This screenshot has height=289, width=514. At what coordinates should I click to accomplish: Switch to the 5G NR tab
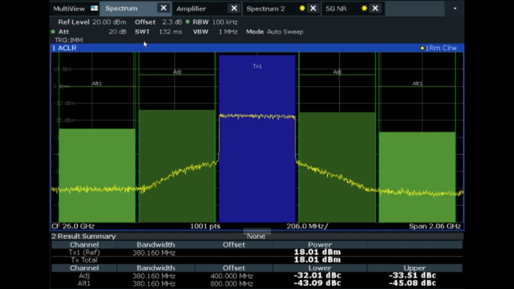(336, 9)
